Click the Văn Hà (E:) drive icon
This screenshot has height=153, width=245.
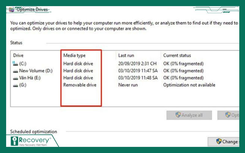[16, 78]
